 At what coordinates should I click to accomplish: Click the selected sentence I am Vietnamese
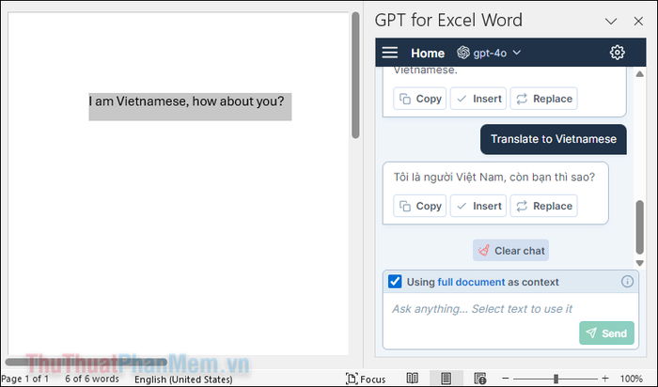186,101
